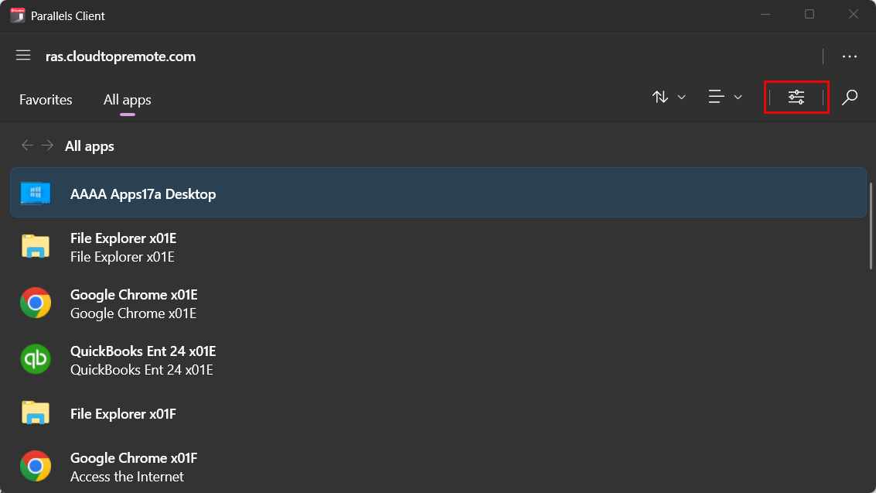The height and width of the screenshot is (493, 876).
Task: Expand the sort order dropdown
Action: (669, 98)
